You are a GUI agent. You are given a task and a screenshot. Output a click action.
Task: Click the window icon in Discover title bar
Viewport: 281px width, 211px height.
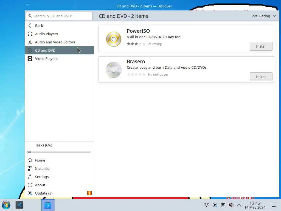point(27,5)
